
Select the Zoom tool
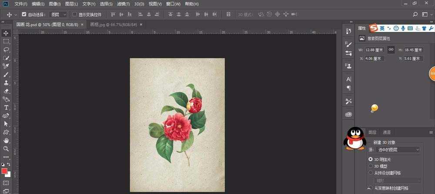[x=6, y=149]
